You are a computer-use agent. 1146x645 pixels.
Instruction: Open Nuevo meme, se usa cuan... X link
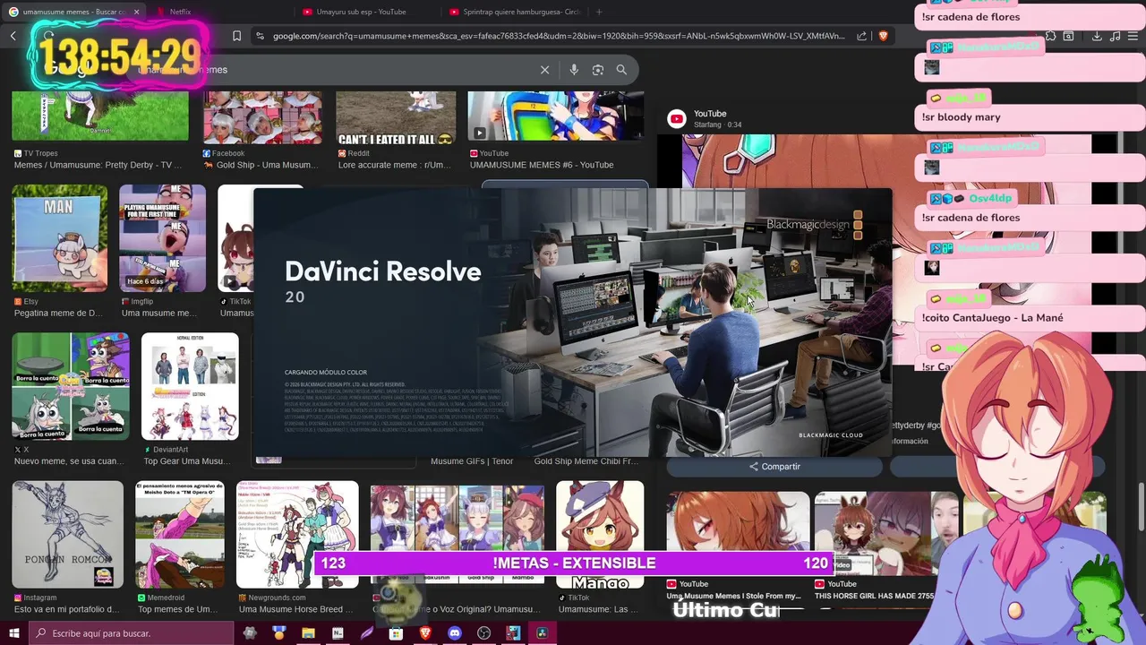point(68,461)
